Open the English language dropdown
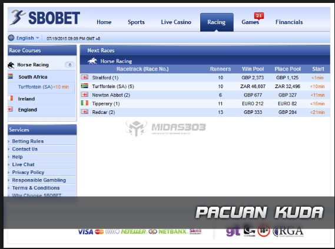The image size is (335, 249). coord(28,38)
